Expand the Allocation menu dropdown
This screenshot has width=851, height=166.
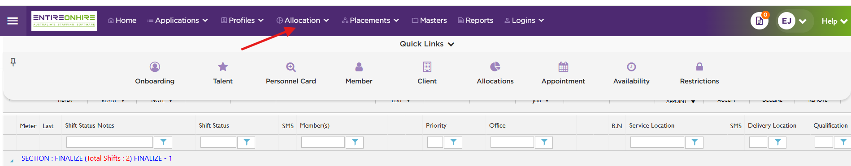[x=303, y=21]
